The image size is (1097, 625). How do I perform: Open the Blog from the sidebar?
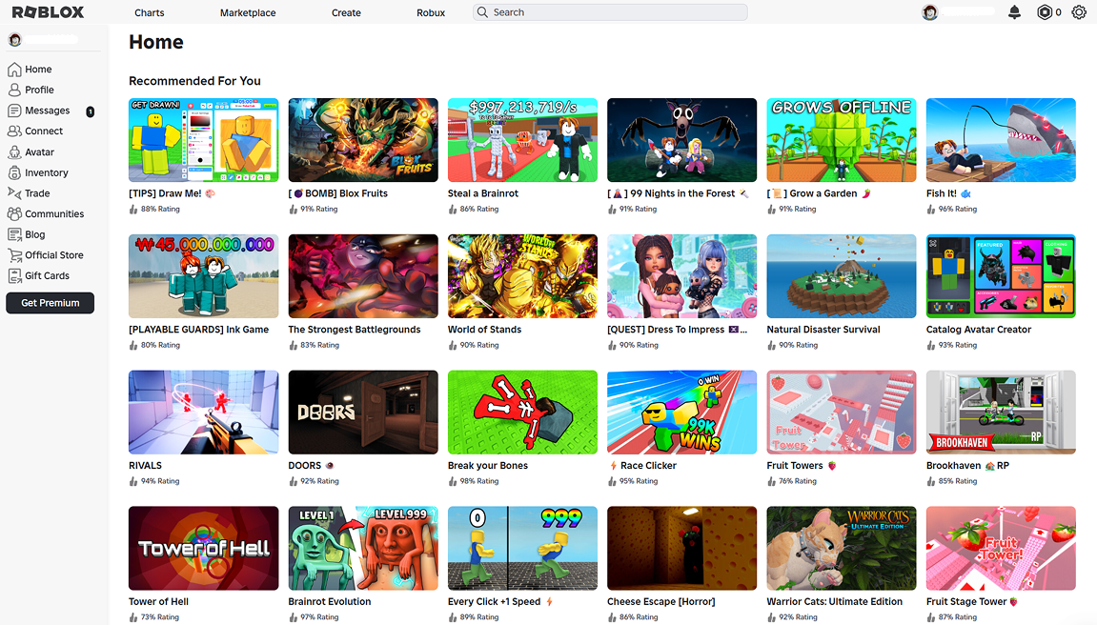12,234
